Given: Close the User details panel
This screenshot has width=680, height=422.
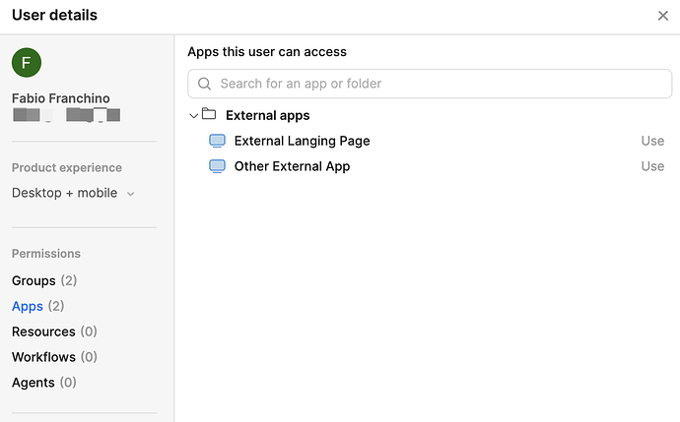Looking at the screenshot, I should (662, 16).
